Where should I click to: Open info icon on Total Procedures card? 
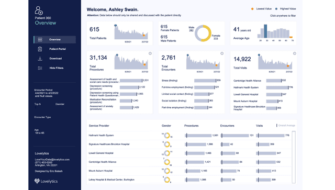coord(150,53)
